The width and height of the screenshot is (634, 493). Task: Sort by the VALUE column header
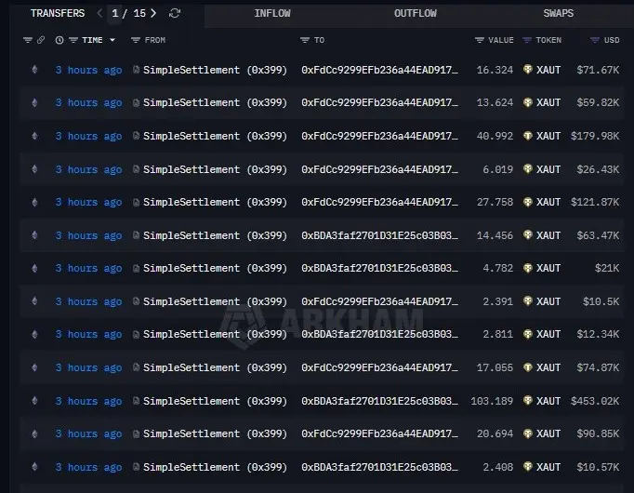(x=501, y=40)
